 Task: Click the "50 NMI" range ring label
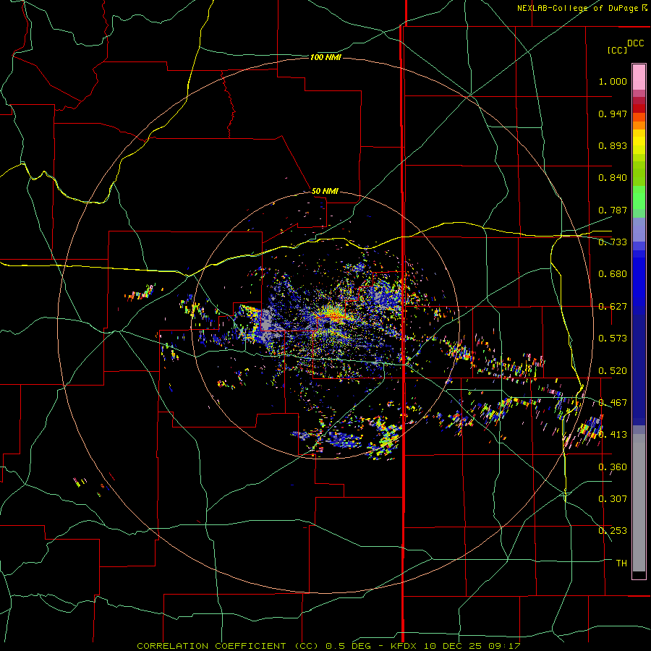[325, 191]
